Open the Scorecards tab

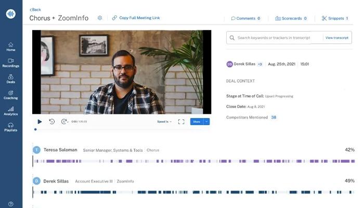[291, 18]
